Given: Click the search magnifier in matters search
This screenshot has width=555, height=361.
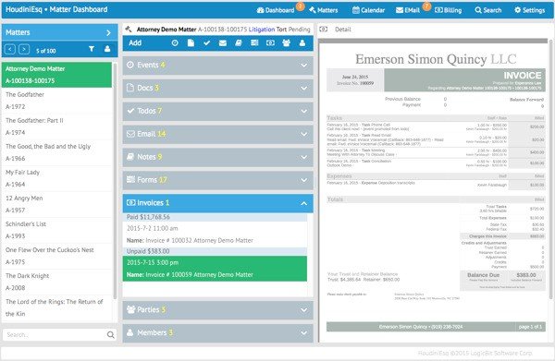Looking at the screenshot, I should point(110,334).
